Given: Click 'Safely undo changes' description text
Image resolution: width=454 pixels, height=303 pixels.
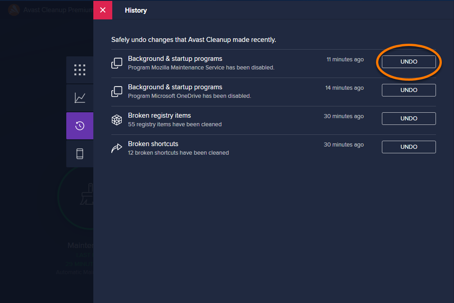Looking at the screenshot, I should pos(193,40).
